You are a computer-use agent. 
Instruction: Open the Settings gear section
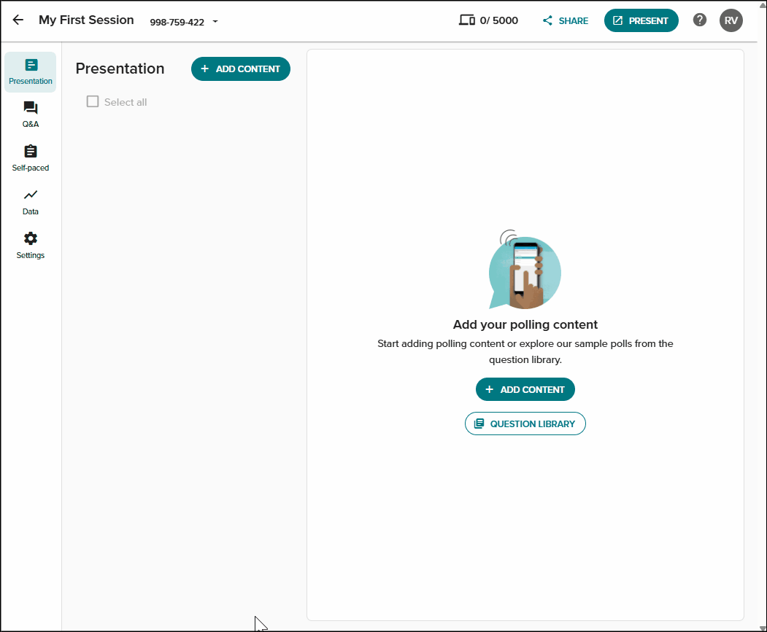point(31,246)
